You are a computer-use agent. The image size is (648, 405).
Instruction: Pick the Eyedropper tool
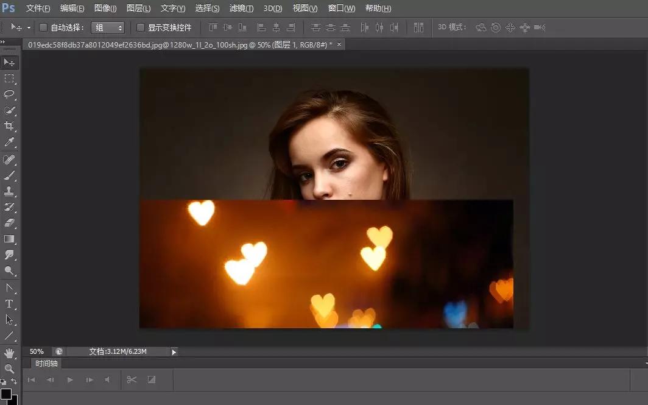click(9, 142)
